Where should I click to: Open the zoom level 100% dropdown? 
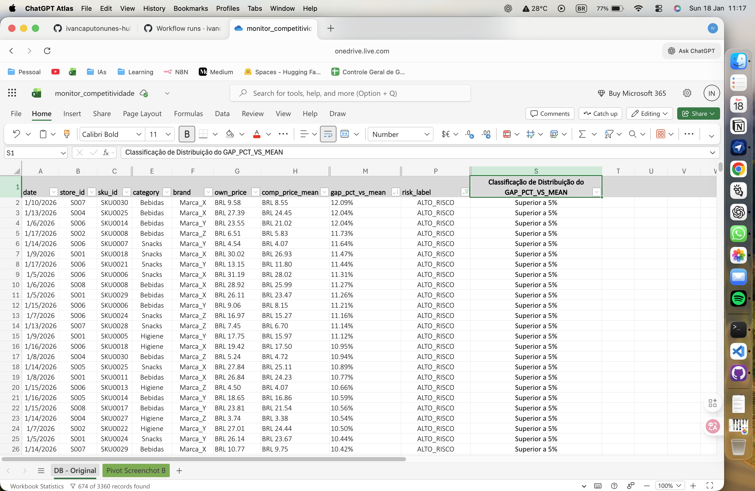pos(670,486)
